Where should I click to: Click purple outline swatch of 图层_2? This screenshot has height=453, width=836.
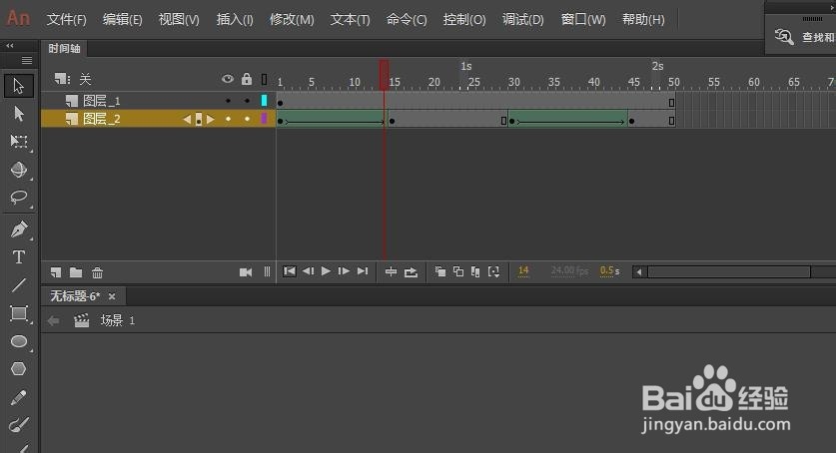[264, 118]
